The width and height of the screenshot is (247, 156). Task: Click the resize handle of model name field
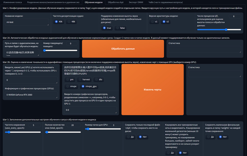tap(48, 25)
